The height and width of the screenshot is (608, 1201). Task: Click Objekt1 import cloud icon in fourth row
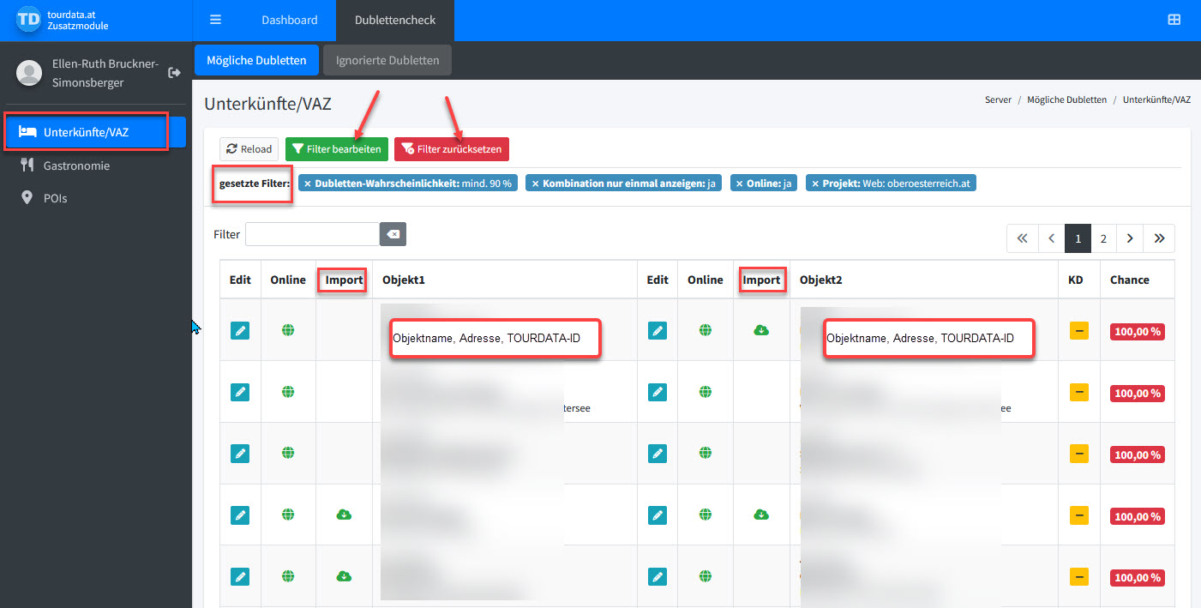coord(344,515)
